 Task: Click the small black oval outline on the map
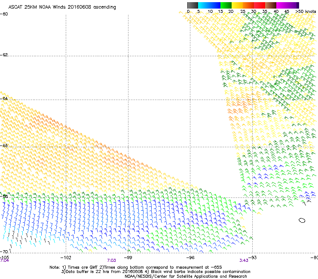[x=302, y=221]
